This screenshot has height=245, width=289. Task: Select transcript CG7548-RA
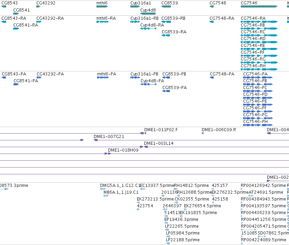coord(222,18)
